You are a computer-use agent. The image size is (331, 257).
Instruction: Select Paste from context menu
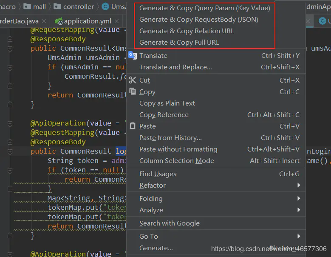[x=216, y=126]
